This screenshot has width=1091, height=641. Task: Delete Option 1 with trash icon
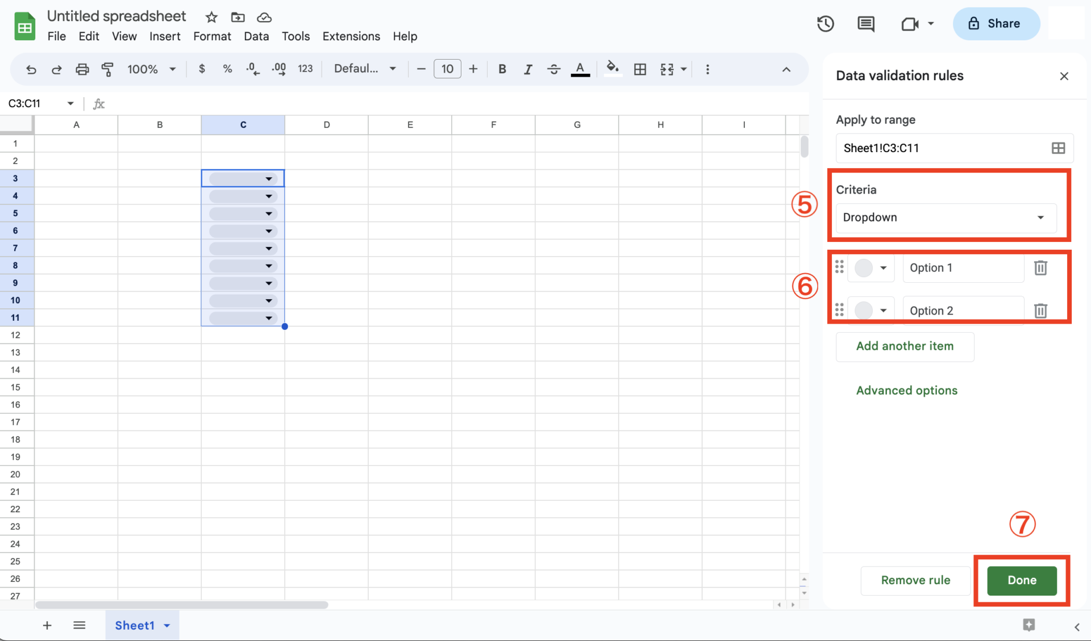pyautogui.click(x=1040, y=268)
